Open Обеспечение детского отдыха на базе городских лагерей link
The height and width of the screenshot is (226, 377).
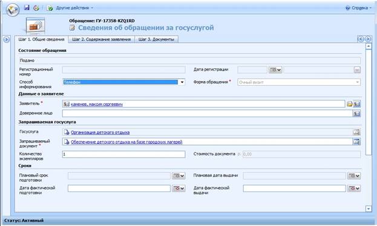[126, 142]
